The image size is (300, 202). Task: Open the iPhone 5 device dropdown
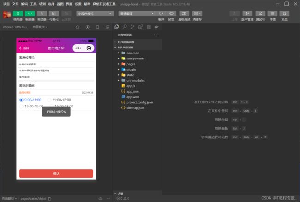click(15, 27)
